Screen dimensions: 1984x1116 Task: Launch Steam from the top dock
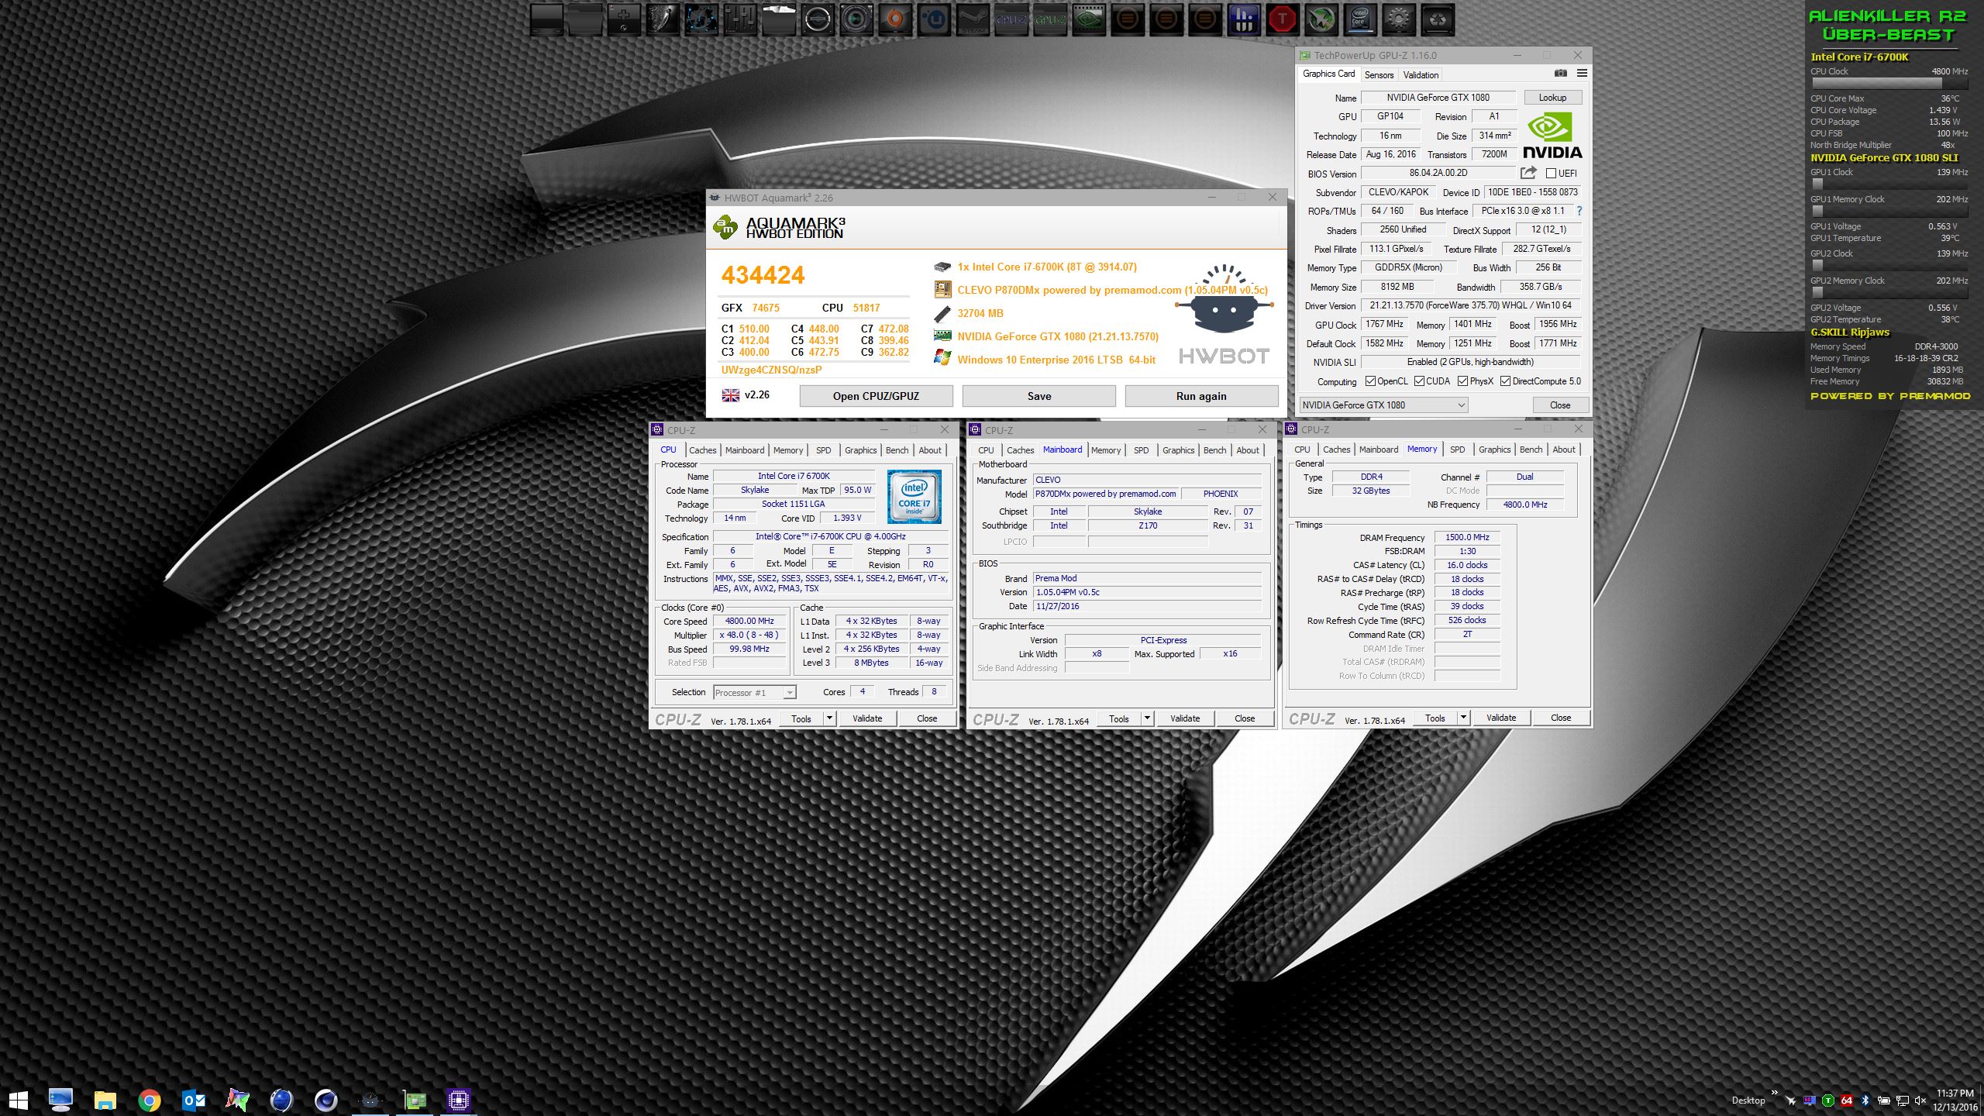973,20
